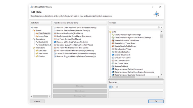Click the Create 3D Model of Trailer icon

[x=55, y=53]
